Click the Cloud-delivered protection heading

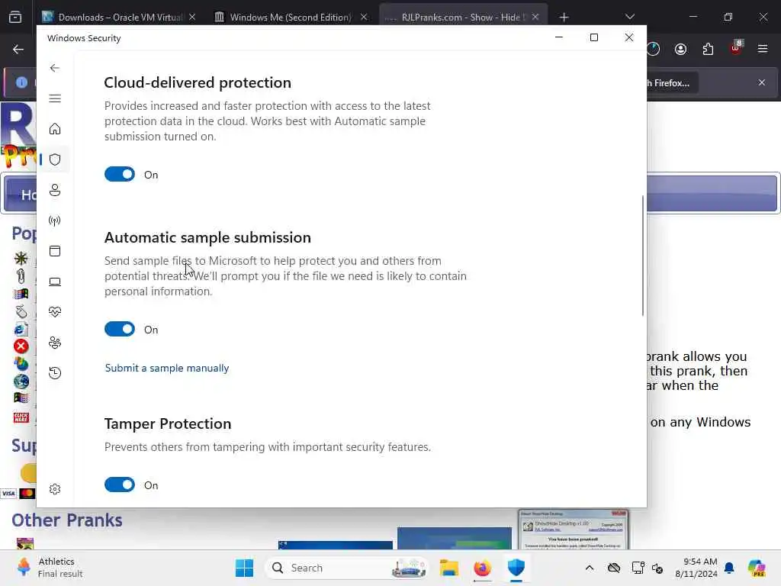[x=198, y=82]
